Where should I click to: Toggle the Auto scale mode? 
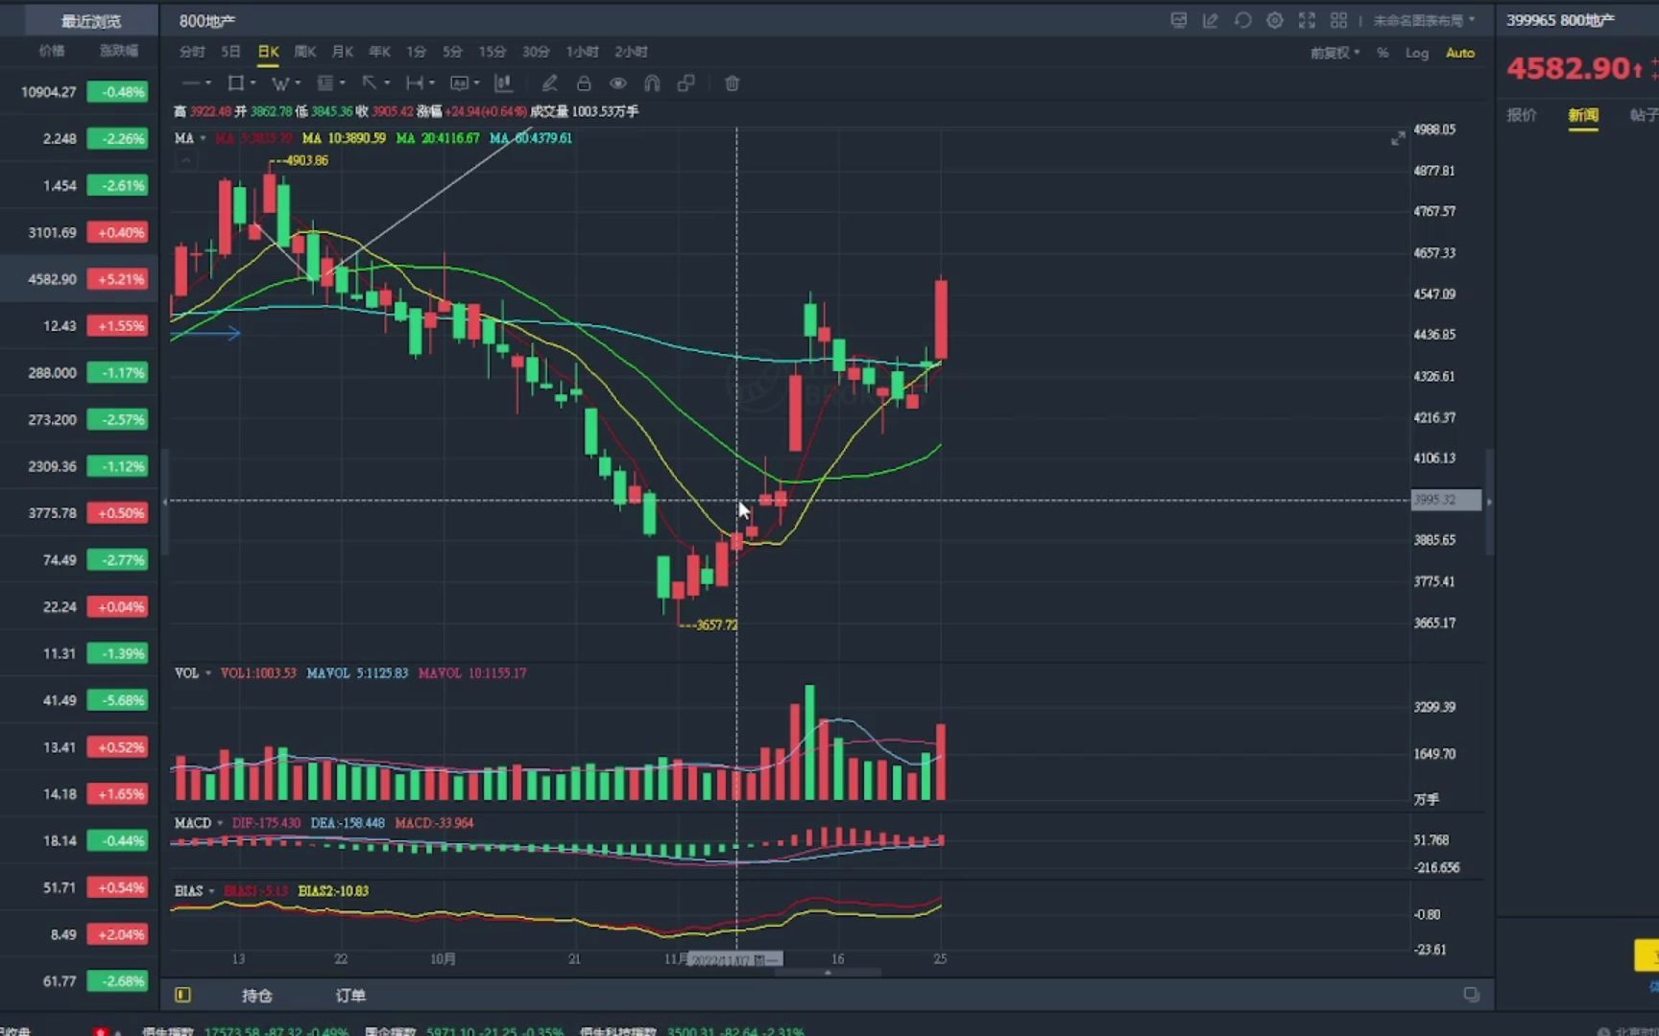1460,53
